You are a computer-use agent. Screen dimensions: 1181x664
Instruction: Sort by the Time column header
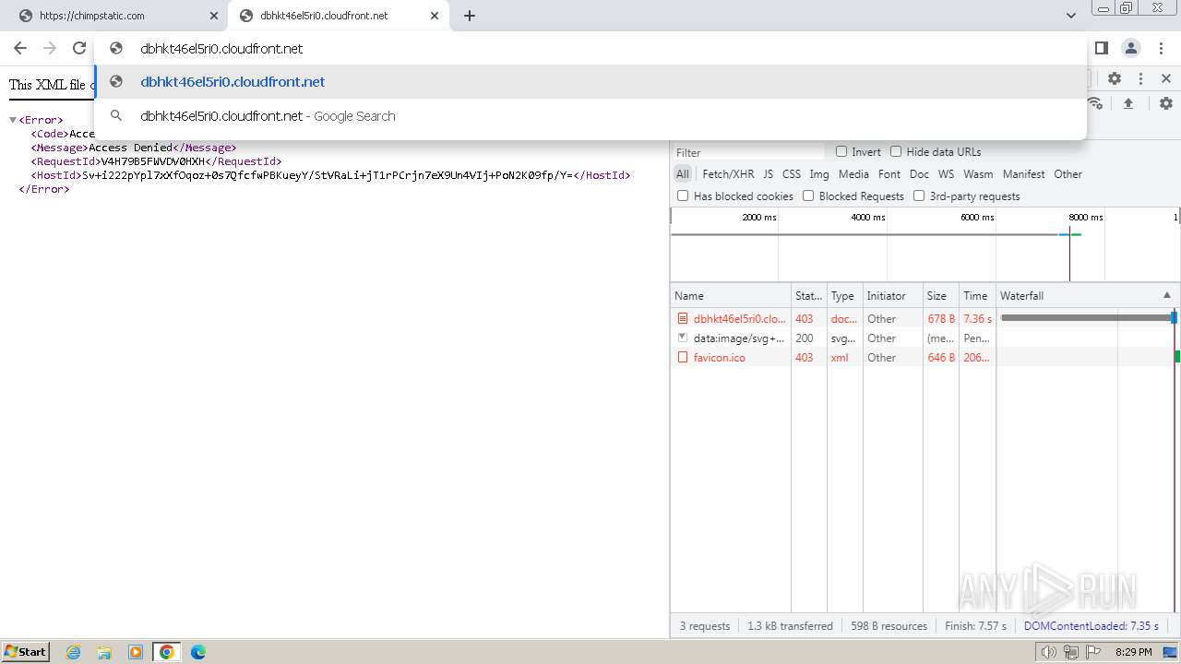click(977, 296)
